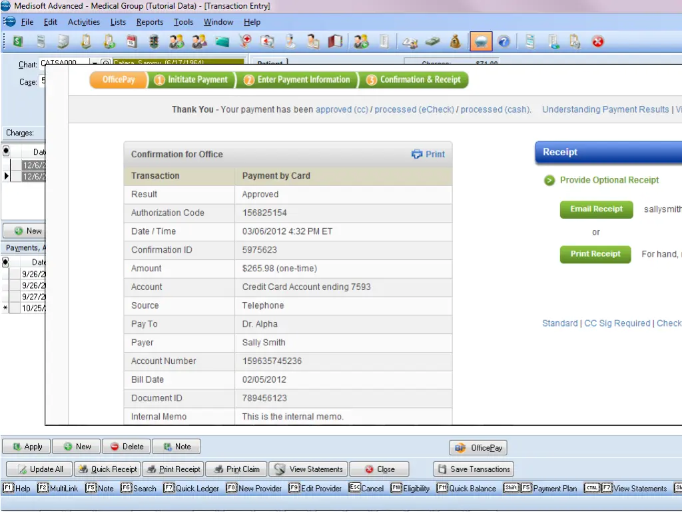This screenshot has width=682, height=512.
Task: Open the processed (eCheck) link
Action: pyautogui.click(x=414, y=110)
